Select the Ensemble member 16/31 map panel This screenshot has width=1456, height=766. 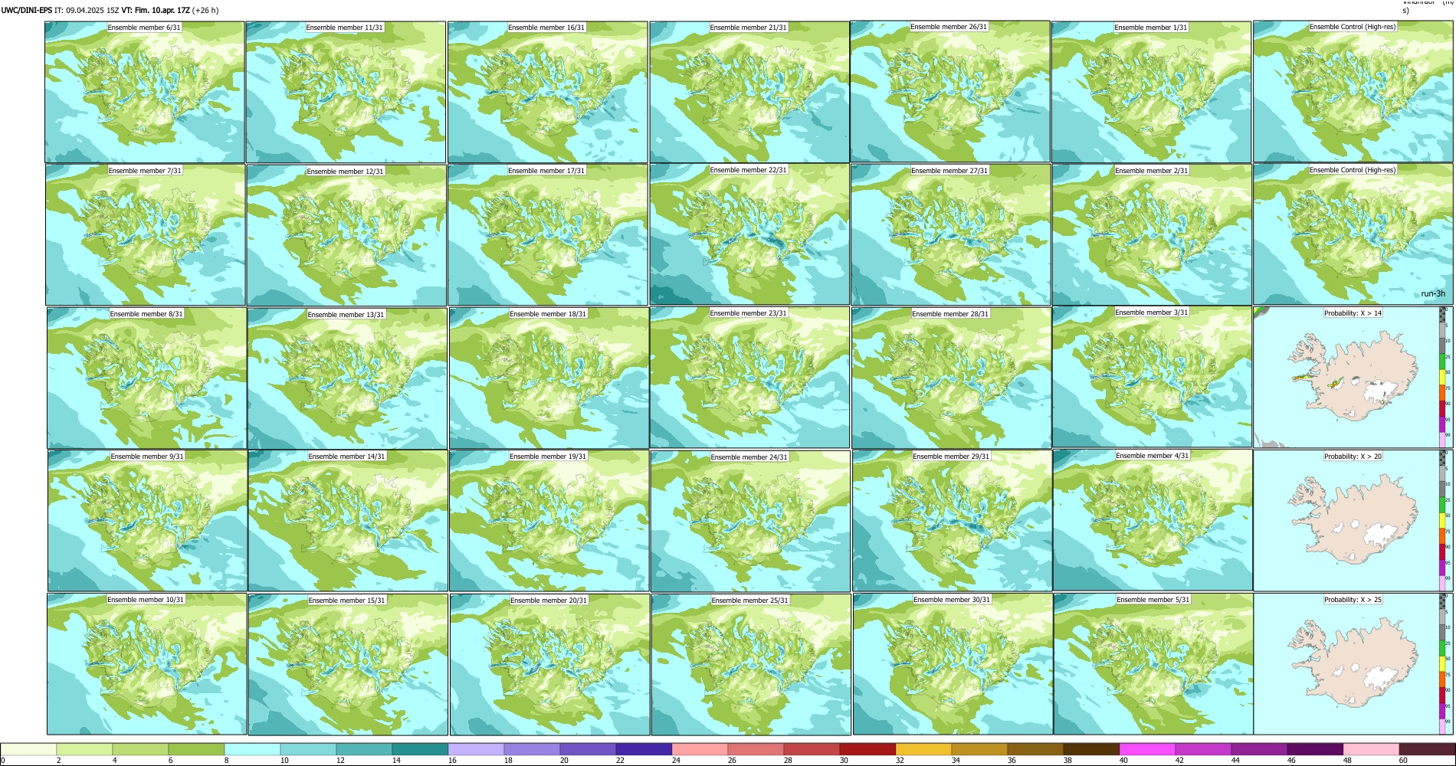[548, 92]
